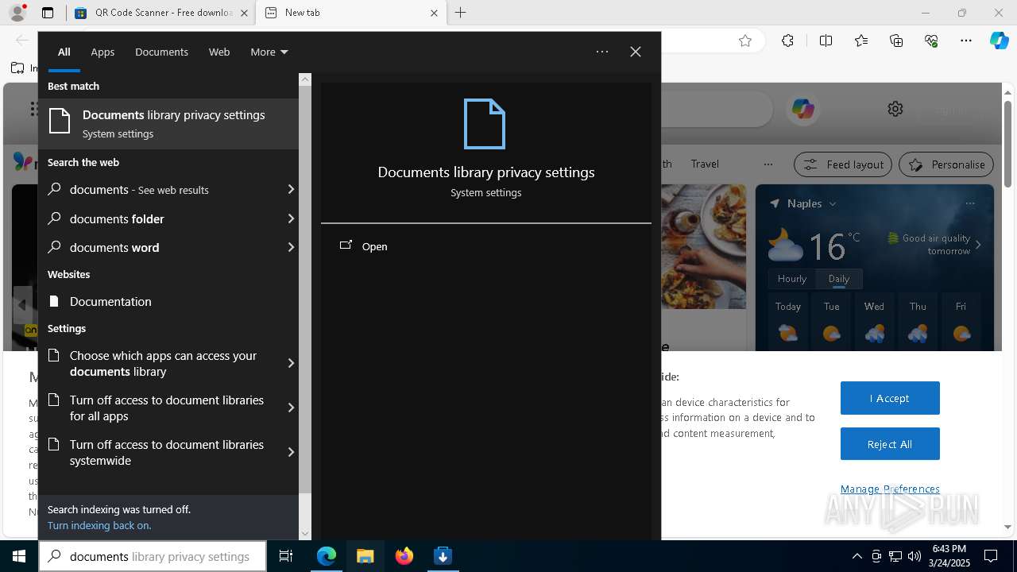The height and width of the screenshot is (572, 1017).
Task: Select the All search filter tab
Action: click(64, 52)
